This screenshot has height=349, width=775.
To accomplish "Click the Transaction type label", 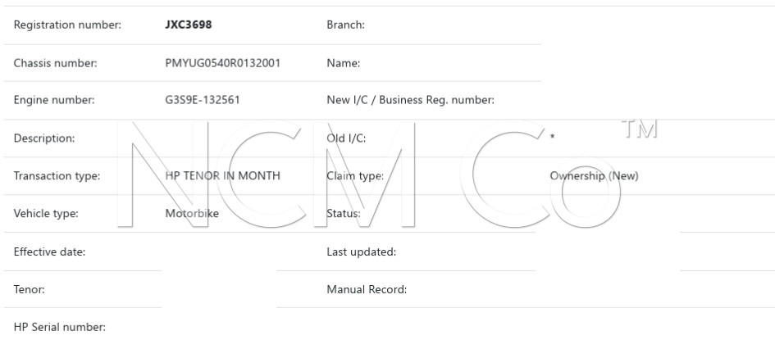I will tap(57, 176).
